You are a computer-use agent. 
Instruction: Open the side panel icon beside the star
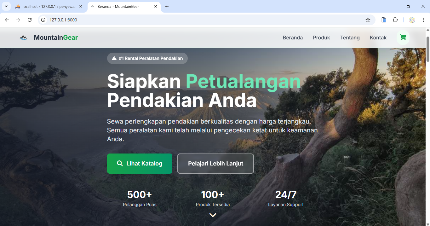point(383,20)
